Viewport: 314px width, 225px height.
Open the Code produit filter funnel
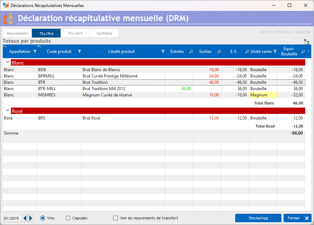(79, 52)
